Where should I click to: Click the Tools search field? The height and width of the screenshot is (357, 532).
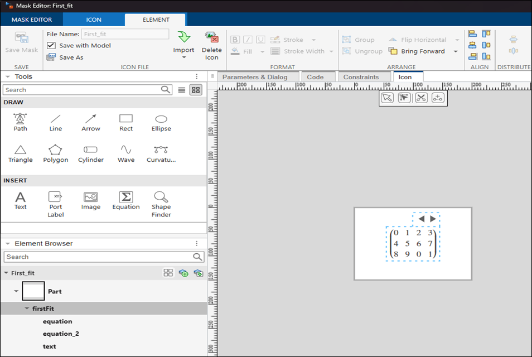coord(81,90)
